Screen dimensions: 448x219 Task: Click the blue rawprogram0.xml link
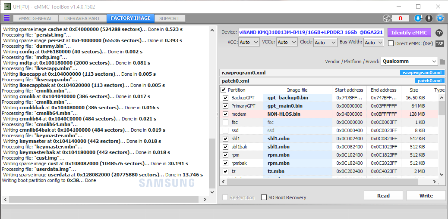[422, 73]
